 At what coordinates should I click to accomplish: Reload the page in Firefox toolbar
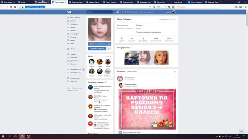[11, 7]
